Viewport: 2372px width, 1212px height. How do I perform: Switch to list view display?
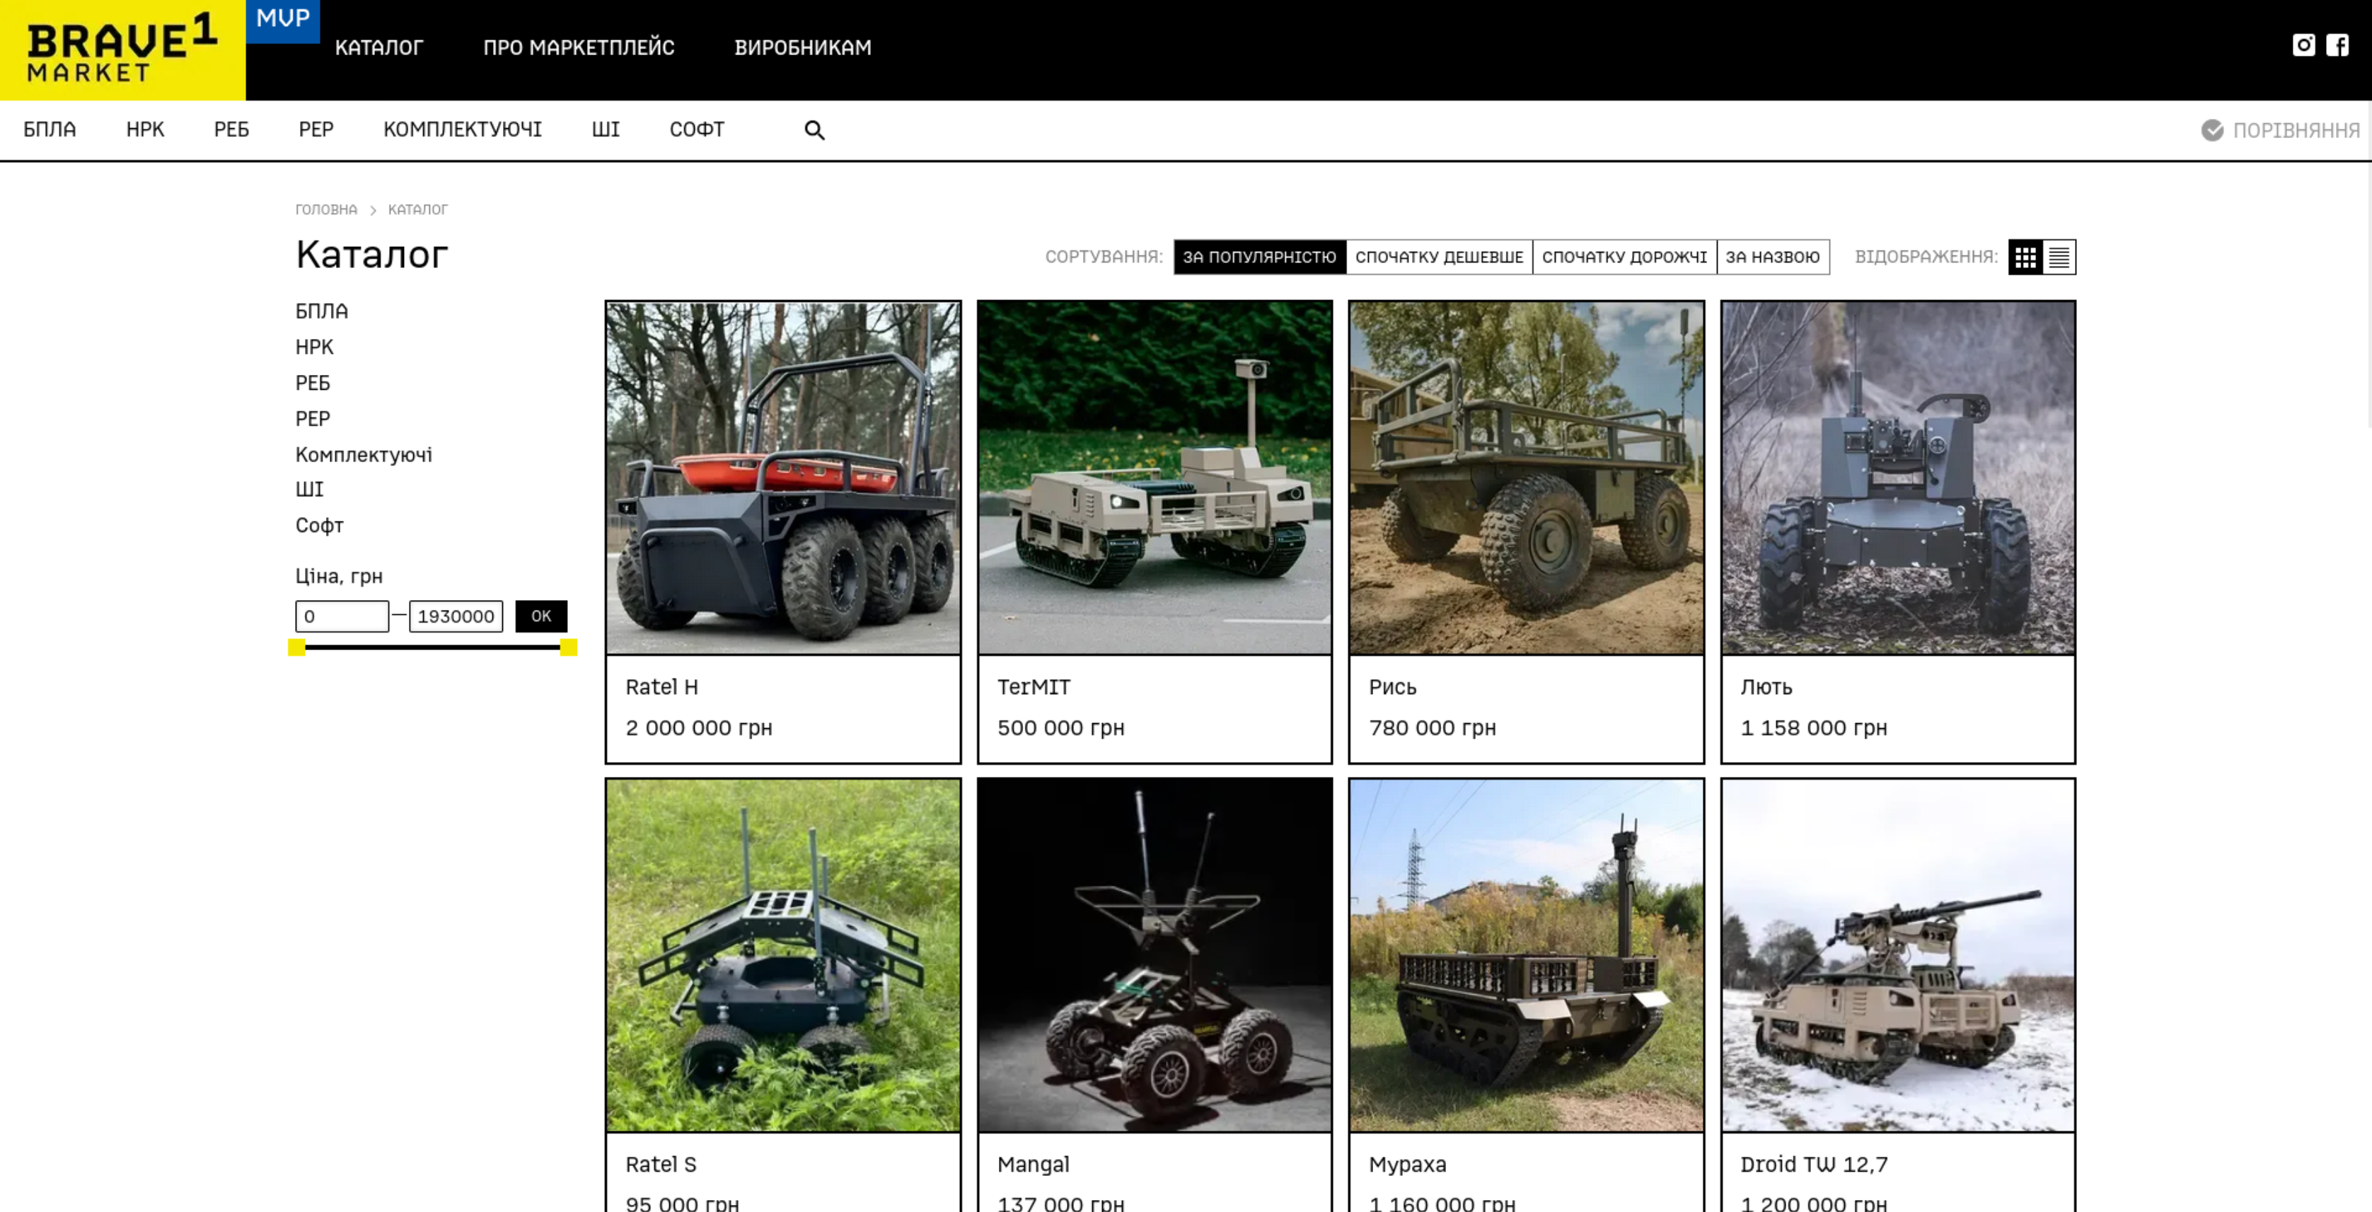point(2059,257)
